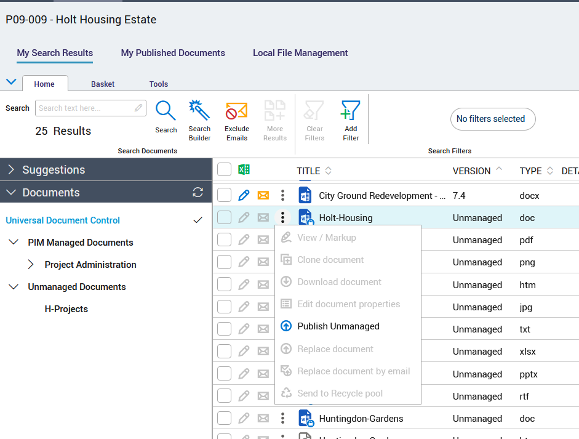The height and width of the screenshot is (439, 579).
Task: Select the H-Projects folder
Action: 66,309
